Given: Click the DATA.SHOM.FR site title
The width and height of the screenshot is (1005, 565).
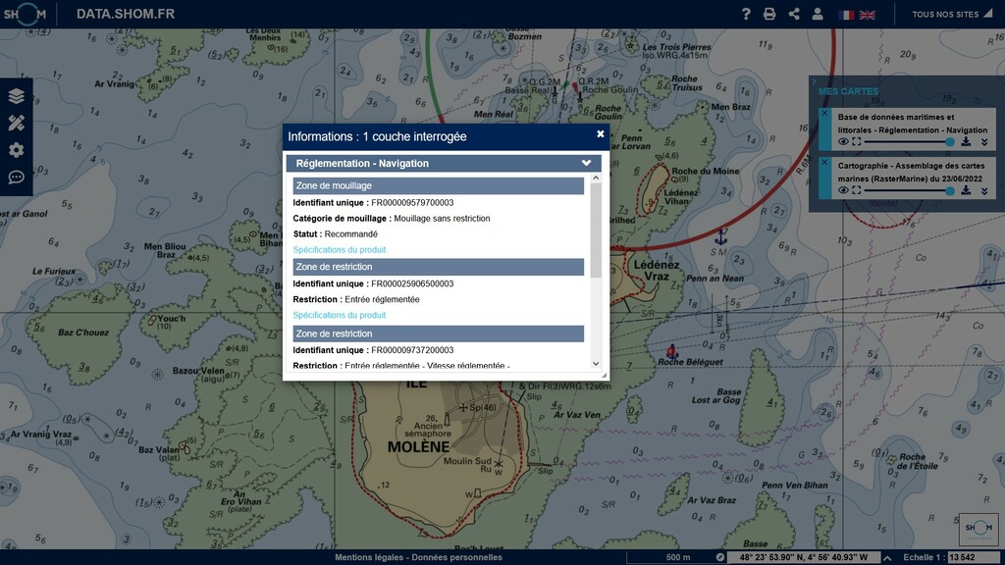Looking at the screenshot, I should 126,14.
